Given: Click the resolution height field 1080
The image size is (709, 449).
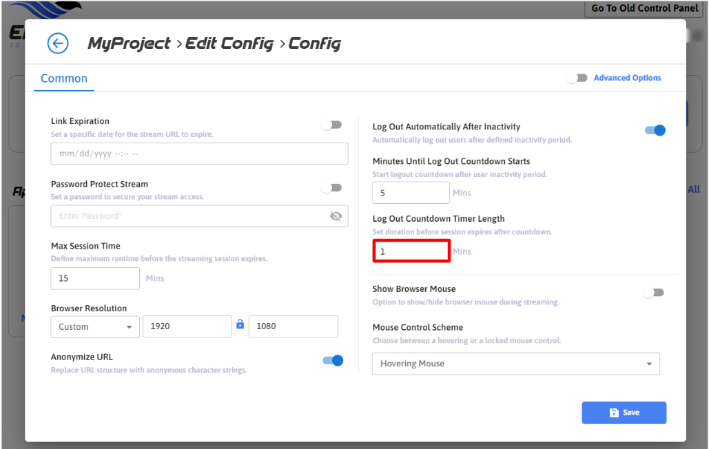Looking at the screenshot, I should point(293,327).
